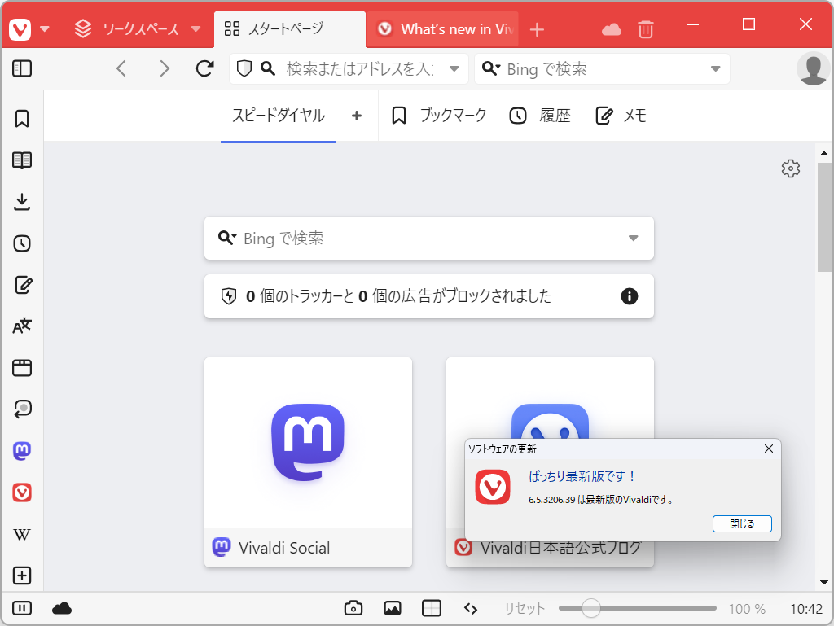This screenshot has height=626, width=834.
Task: Click the page zoom slider
Action: tap(592, 608)
